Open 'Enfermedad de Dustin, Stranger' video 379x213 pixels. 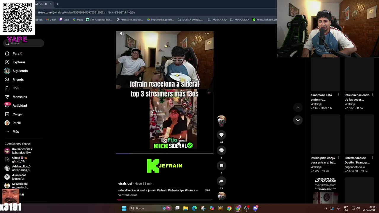359,134
